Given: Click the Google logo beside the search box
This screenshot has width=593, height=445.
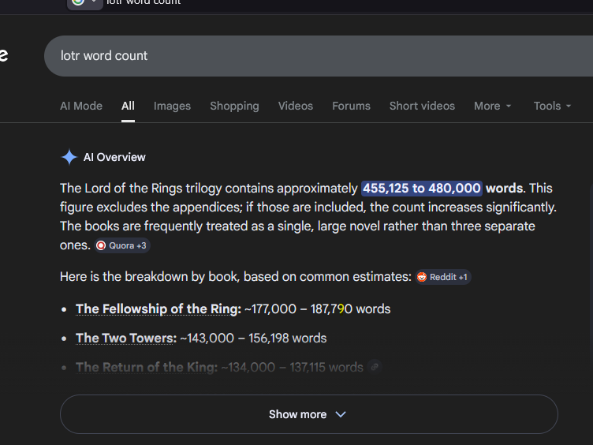Looking at the screenshot, I should click(4, 55).
